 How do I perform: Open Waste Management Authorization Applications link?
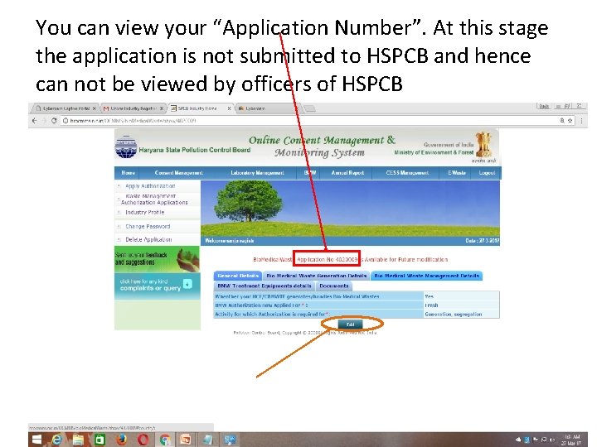[x=154, y=199]
